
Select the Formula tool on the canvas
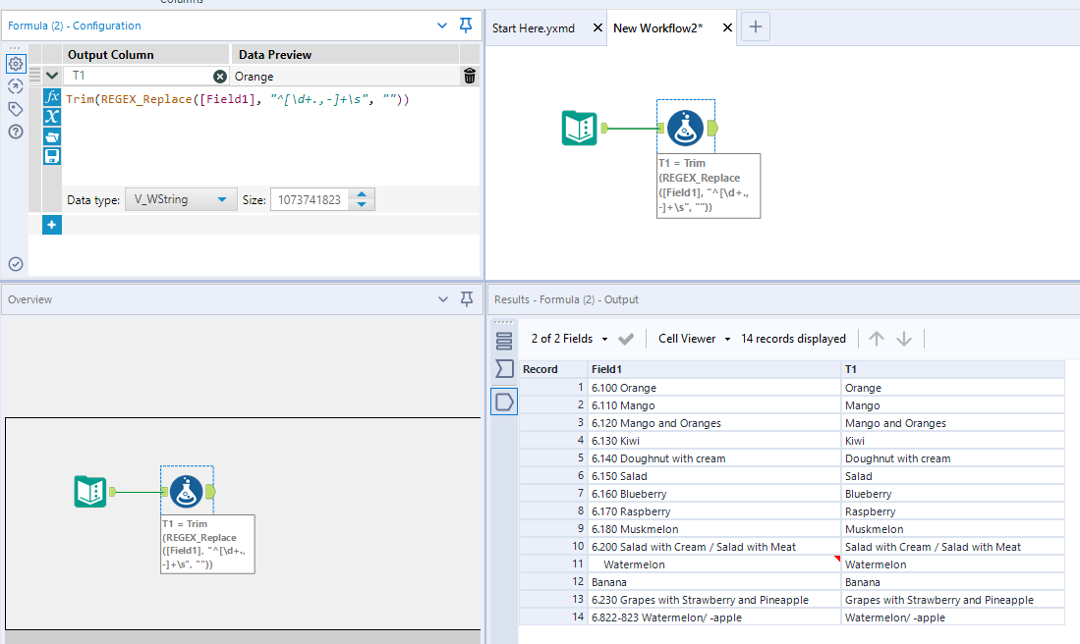click(x=685, y=128)
